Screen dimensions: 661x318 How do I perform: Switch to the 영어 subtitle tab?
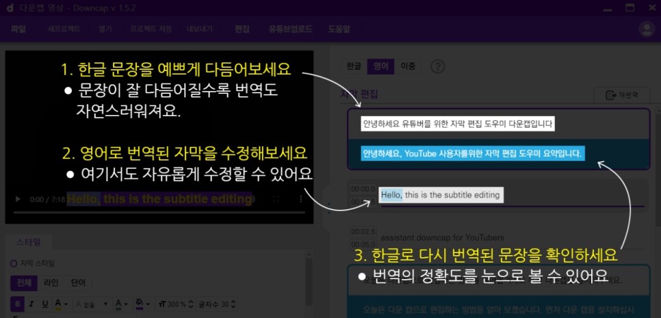tap(380, 66)
